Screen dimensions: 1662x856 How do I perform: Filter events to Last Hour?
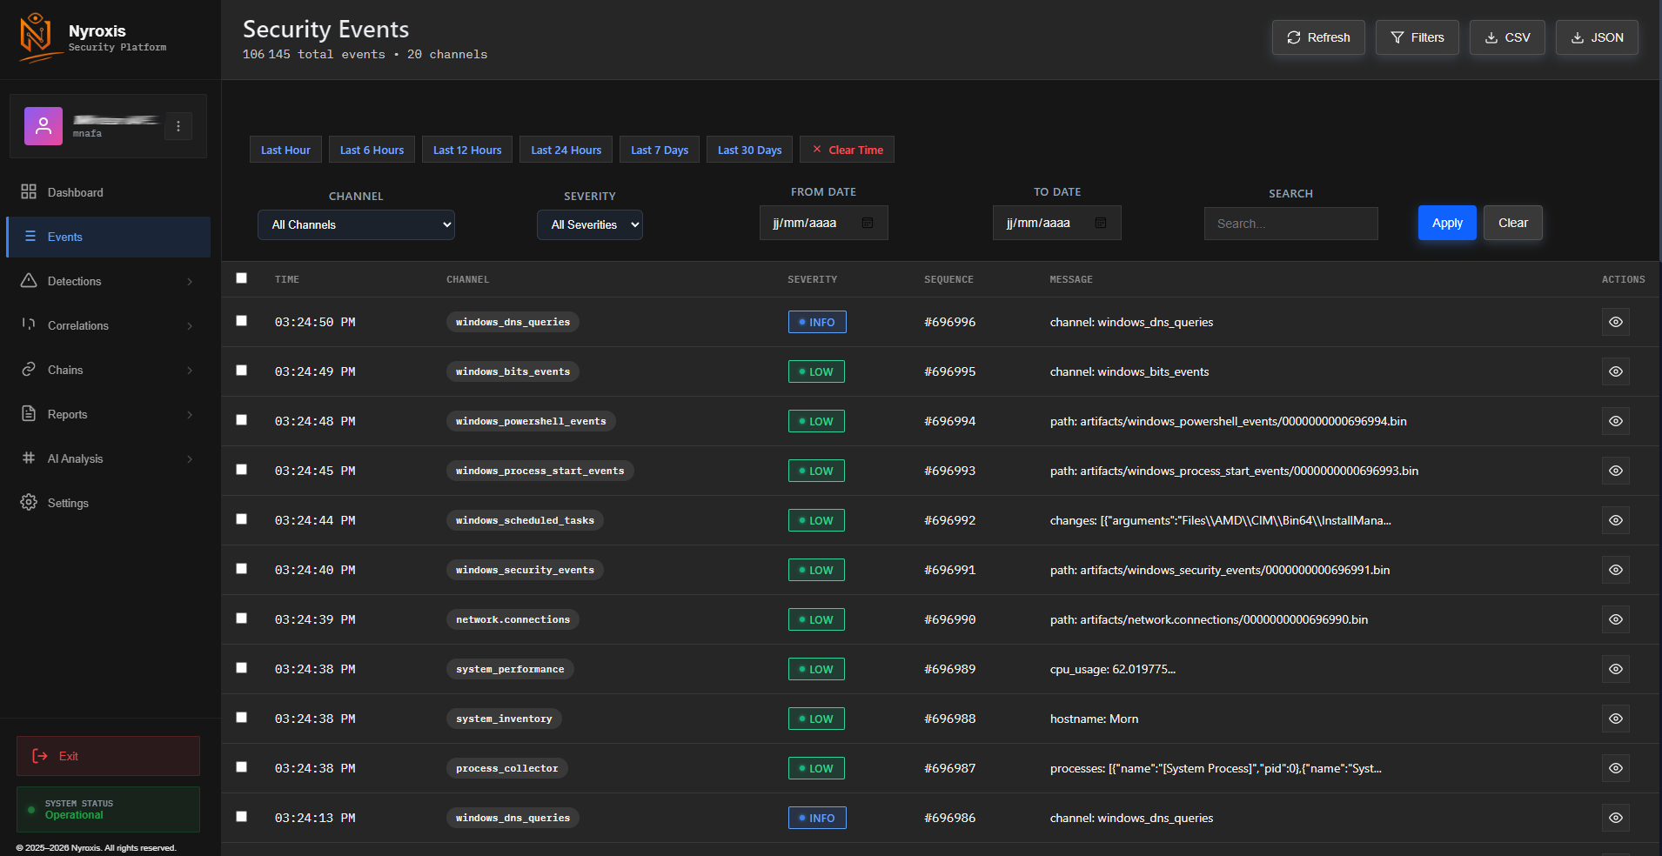click(x=285, y=150)
